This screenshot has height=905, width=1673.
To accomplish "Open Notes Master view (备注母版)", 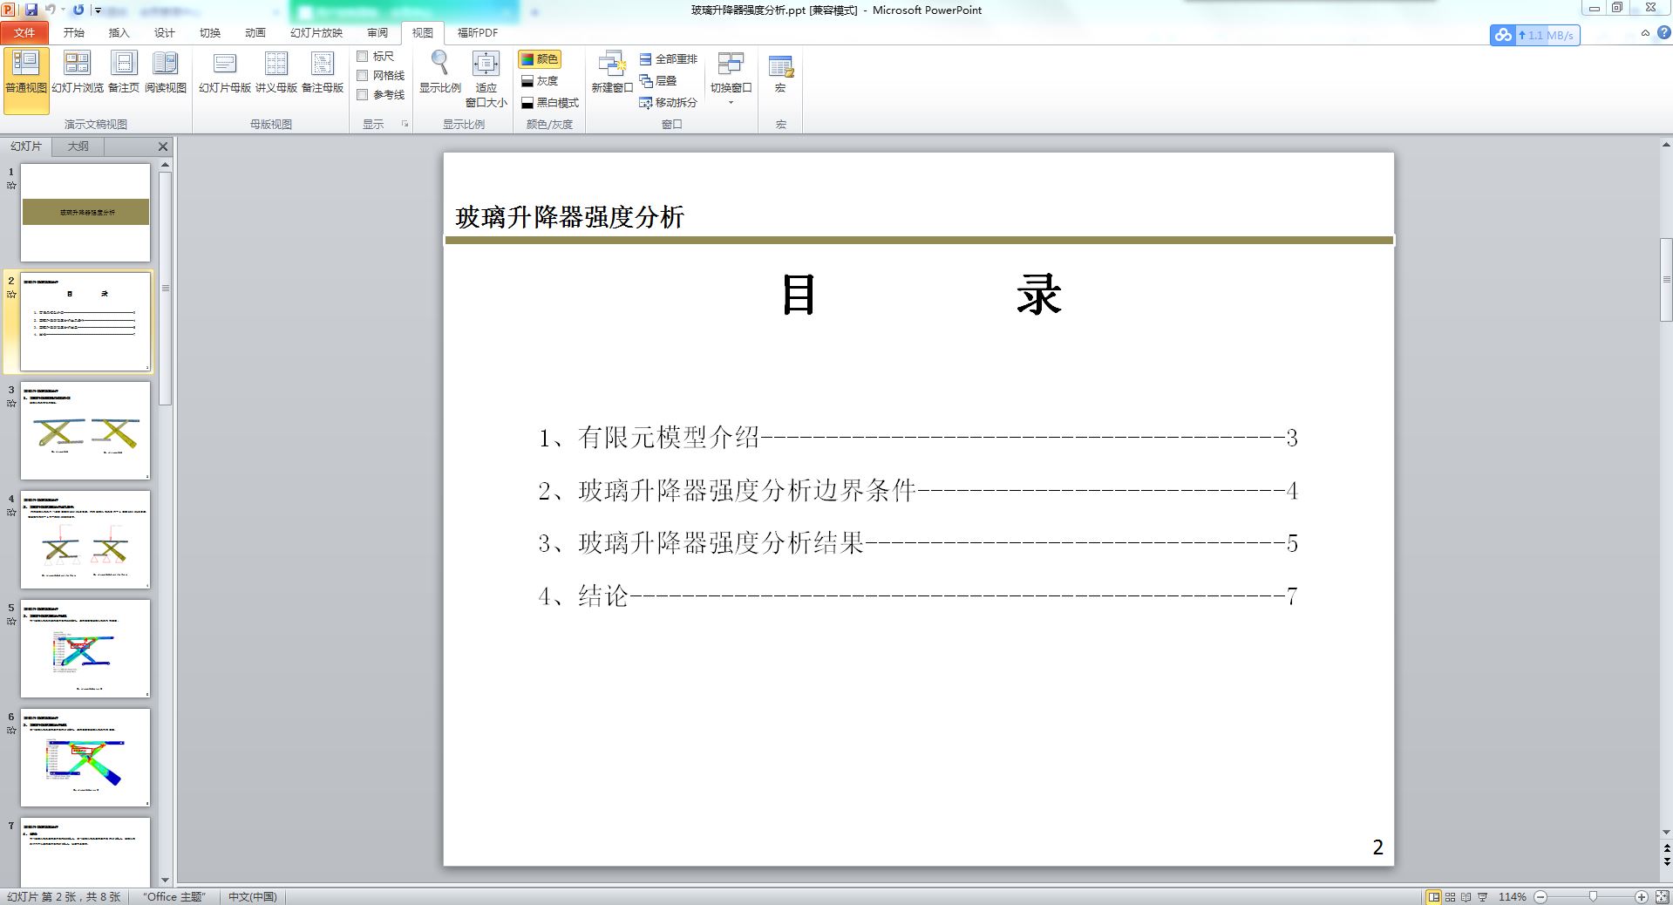I will point(323,73).
